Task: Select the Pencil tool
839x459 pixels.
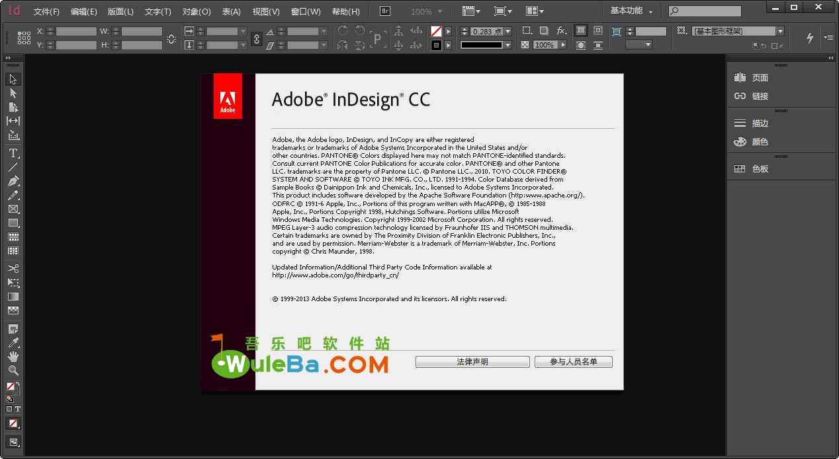Action: (x=13, y=195)
